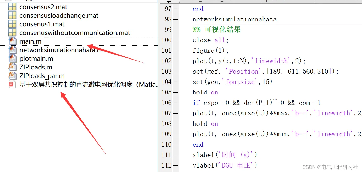Click the networksimulationnahata.m script icon

pos(12,50)
